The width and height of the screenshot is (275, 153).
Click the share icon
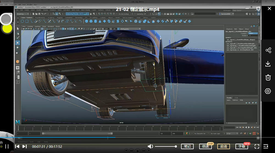click(268, 50)
